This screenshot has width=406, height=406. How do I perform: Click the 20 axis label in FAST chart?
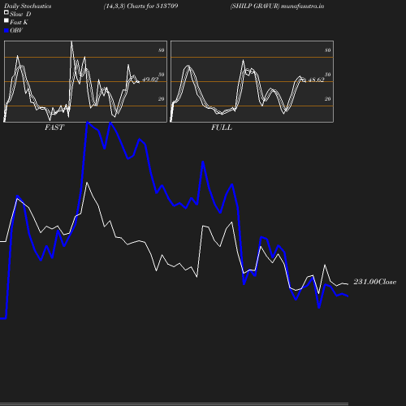[162, 99]
